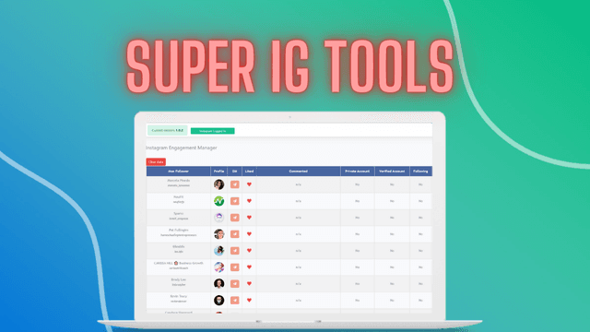Select the Brady Lee follower name
The image size is (590, 332).
point(178,279)
